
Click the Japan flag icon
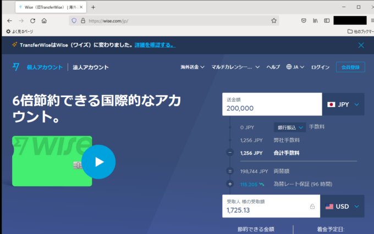[x=331, y=104]
